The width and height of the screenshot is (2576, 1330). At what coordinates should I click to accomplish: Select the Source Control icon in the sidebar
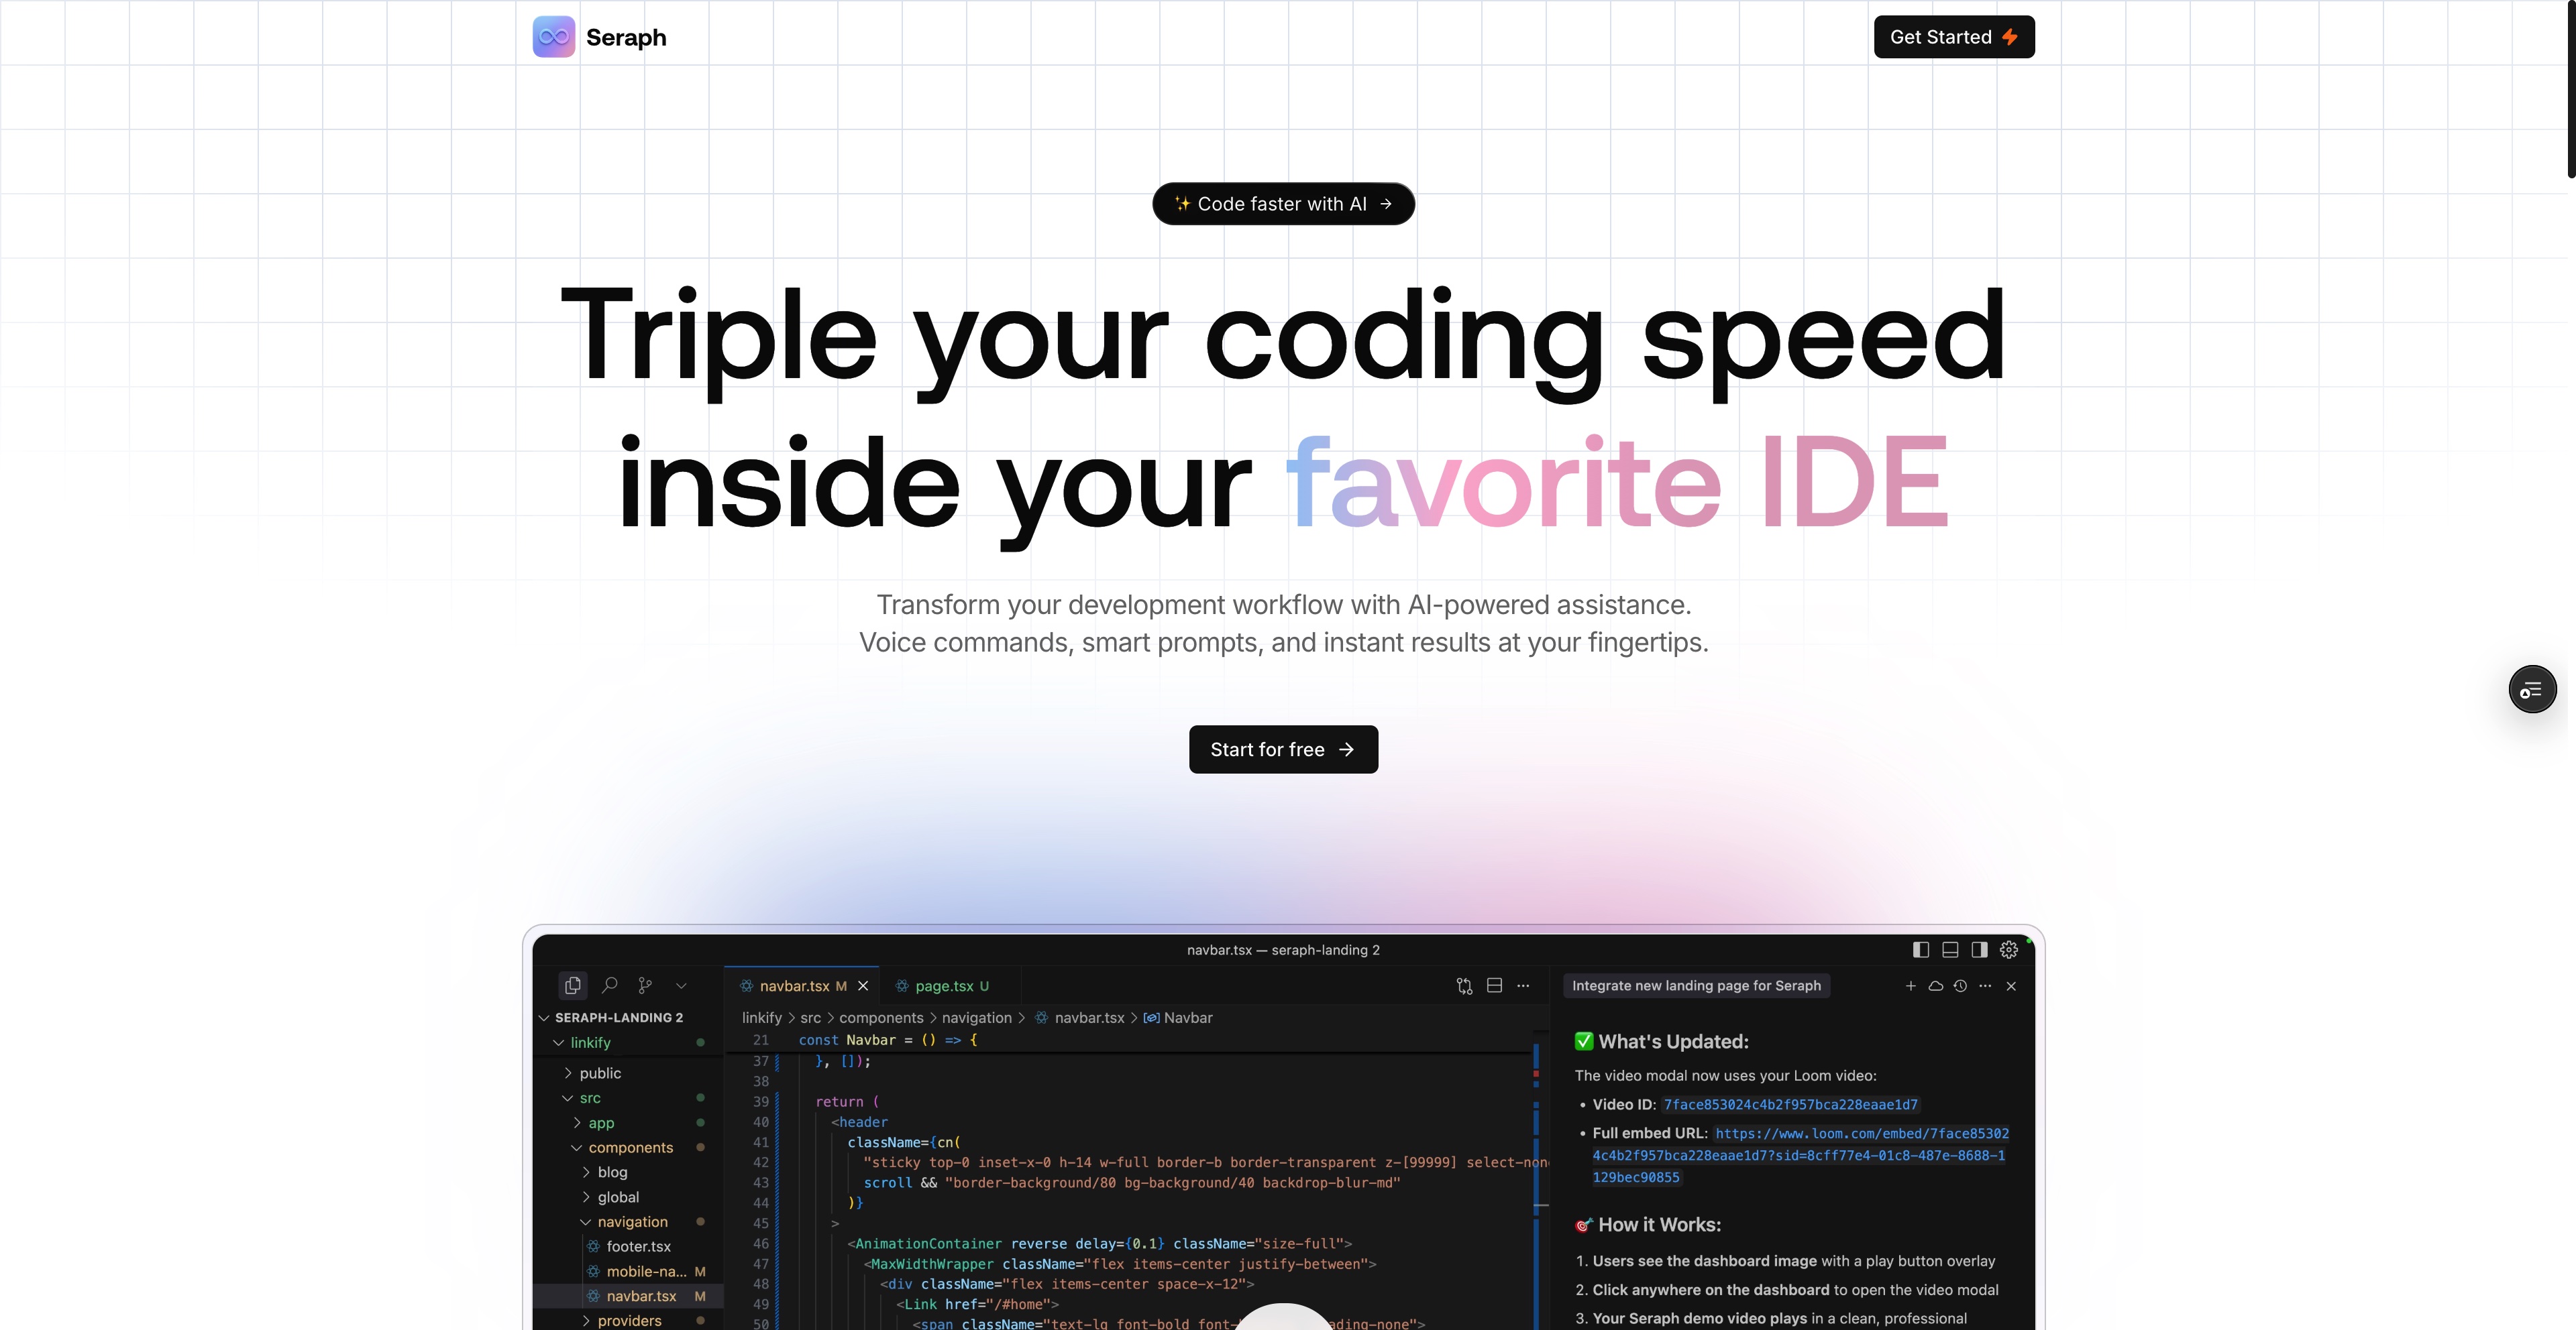645,985
